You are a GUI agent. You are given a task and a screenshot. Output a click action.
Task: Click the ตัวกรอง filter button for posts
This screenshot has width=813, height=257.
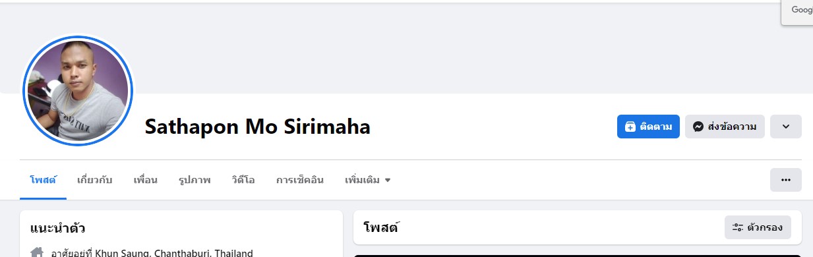point(758,228)
